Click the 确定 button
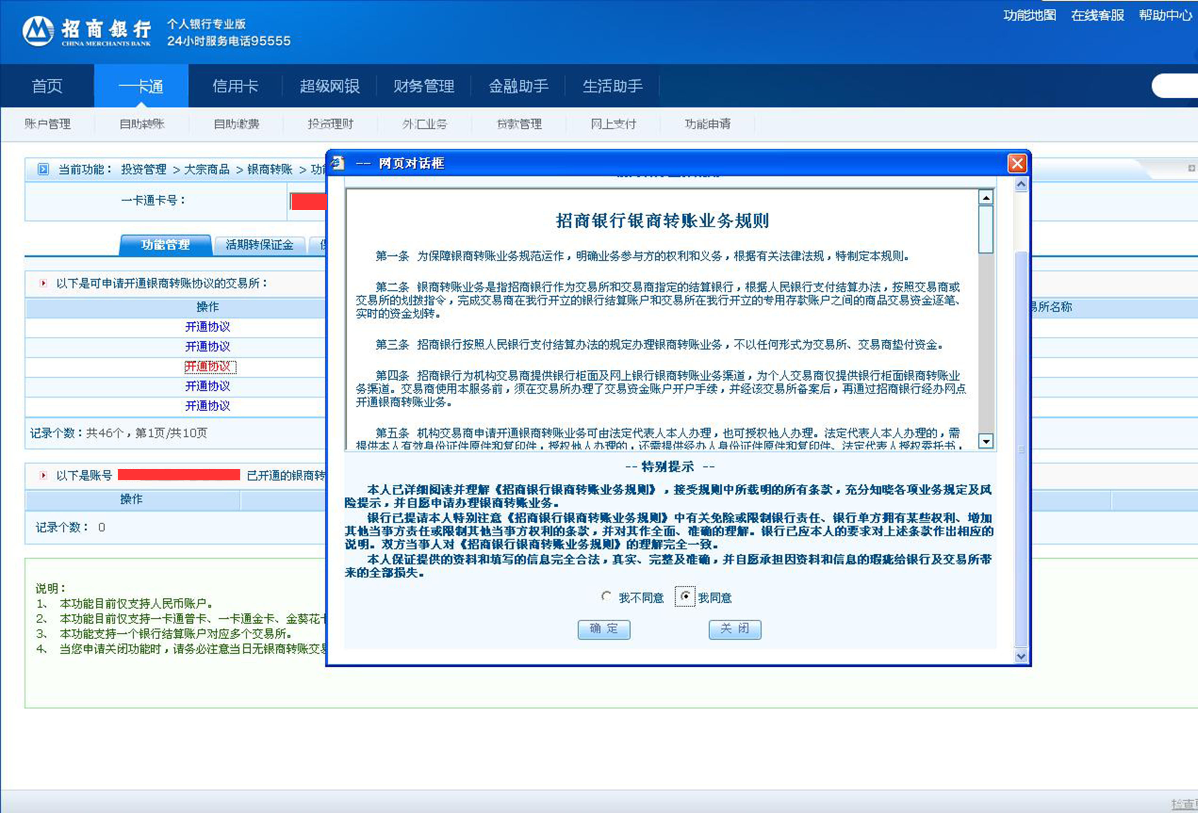This screenshot has height=813, width=1198. [x=604, y=629]
